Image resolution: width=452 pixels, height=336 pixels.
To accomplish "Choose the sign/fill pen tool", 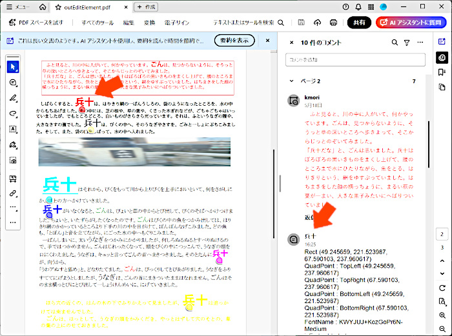I will tap(13, 144).
